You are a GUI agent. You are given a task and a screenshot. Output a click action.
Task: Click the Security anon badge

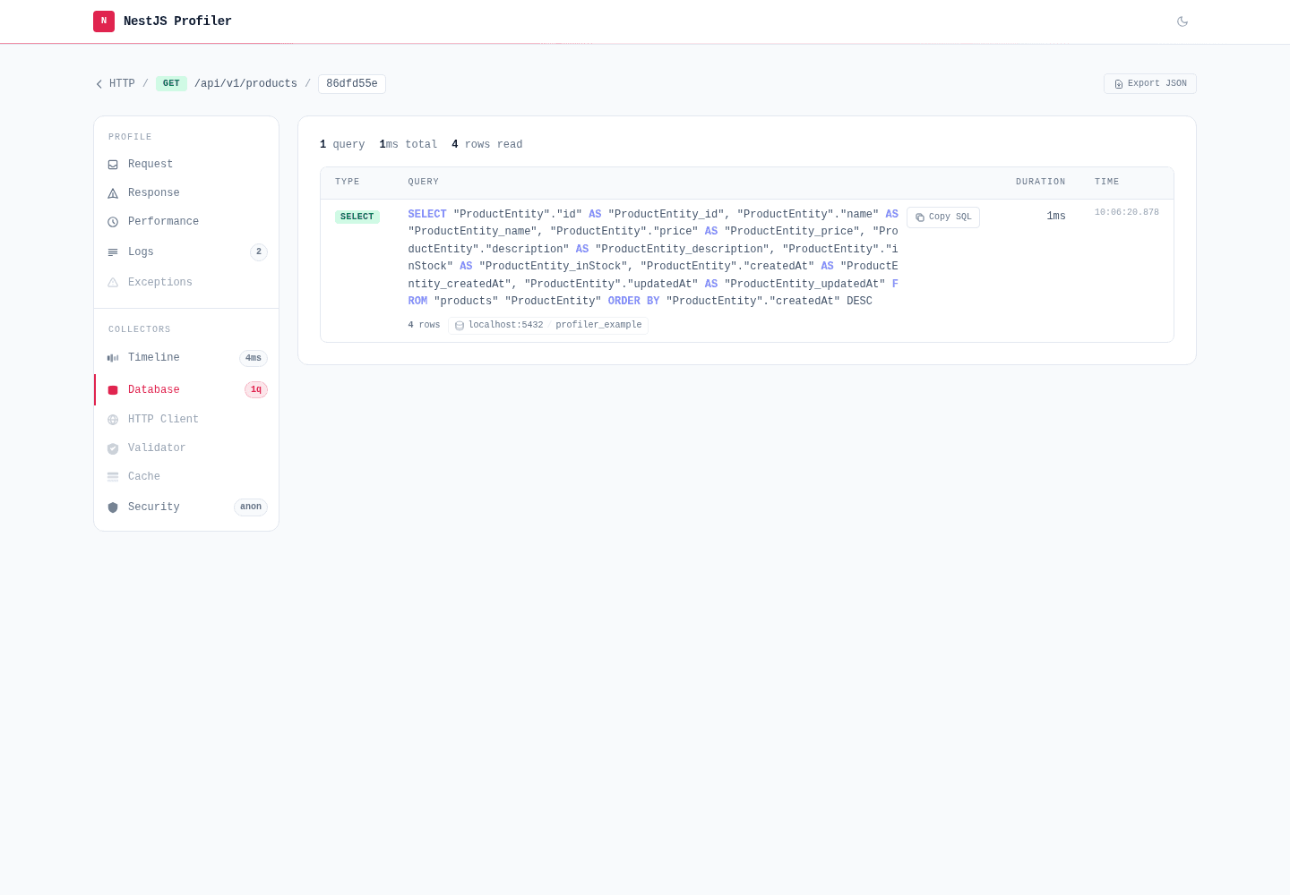coord(251,507)
